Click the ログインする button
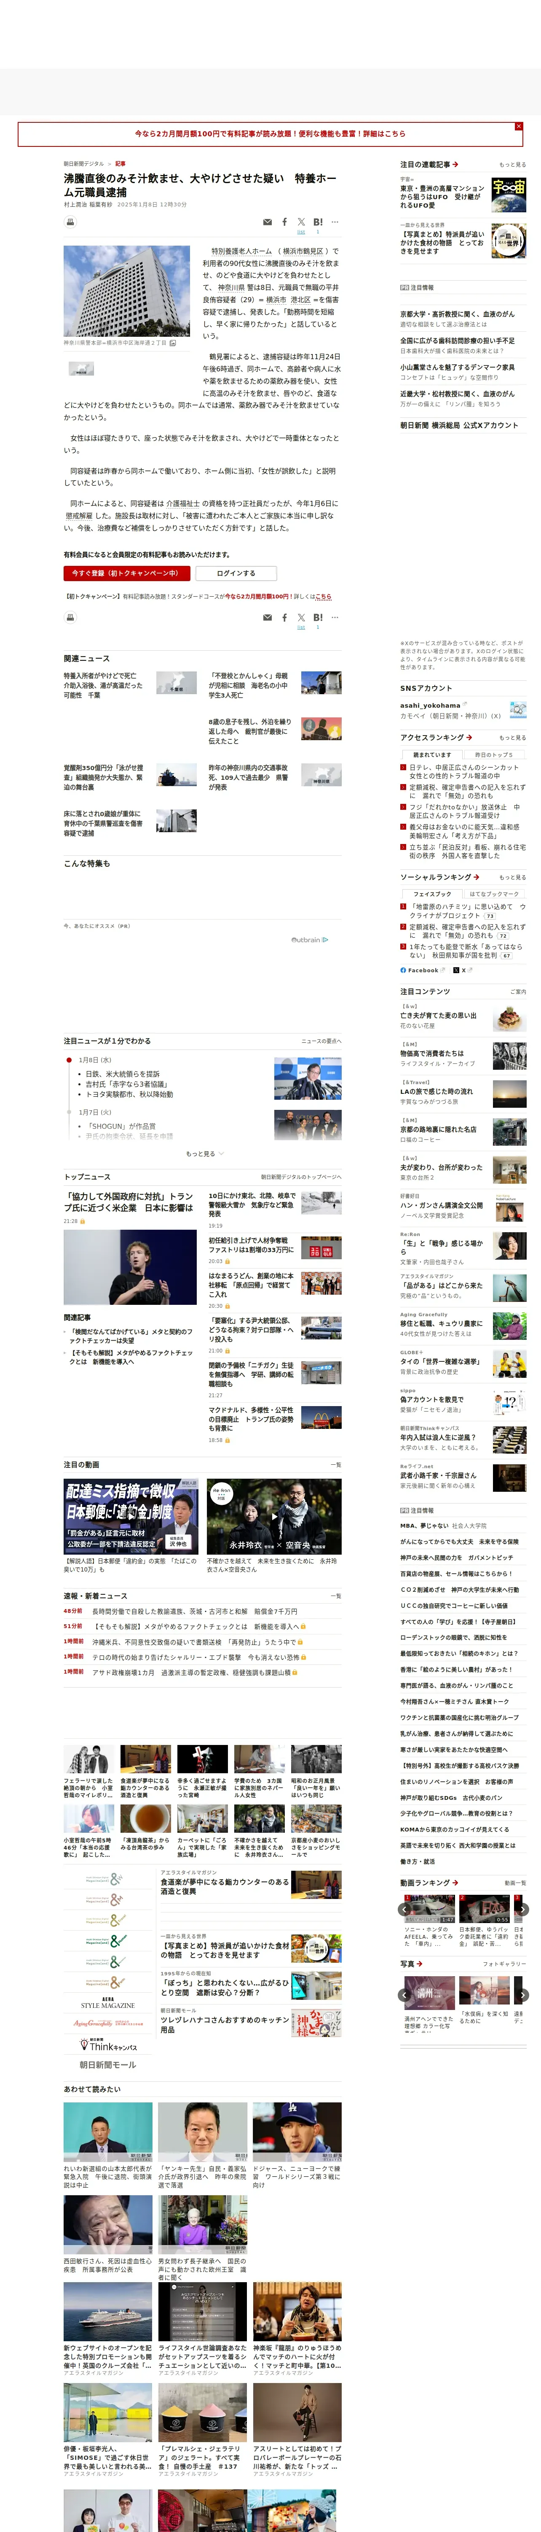Screen dimensions: 541x2532 tap(236, 573)
